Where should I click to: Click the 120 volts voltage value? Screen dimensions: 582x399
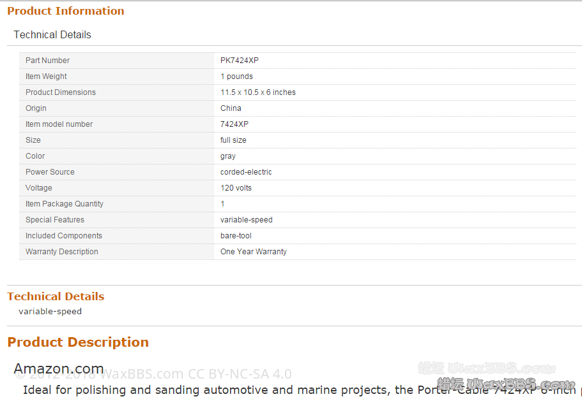click(236, 188)
